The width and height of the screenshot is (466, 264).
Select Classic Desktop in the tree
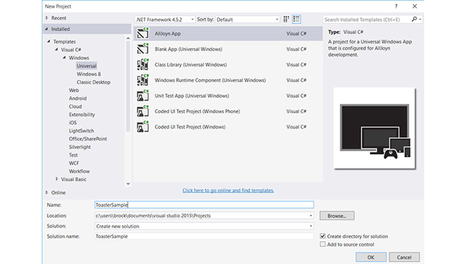pyautogui.click(x=93, y=82)
